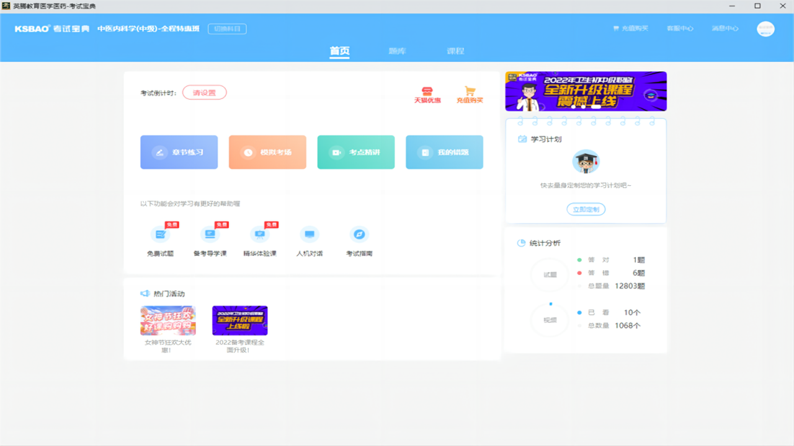Open the 女神节狂欢 promotion banner

point(167,320)
